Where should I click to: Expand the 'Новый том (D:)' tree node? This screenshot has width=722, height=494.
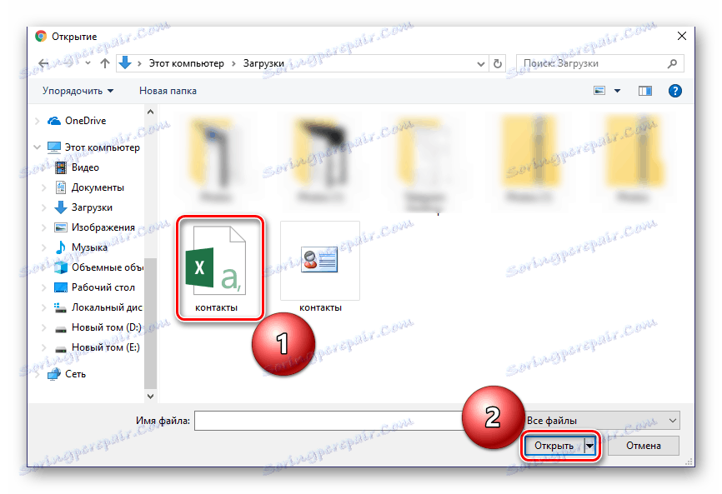pos(44,328)
